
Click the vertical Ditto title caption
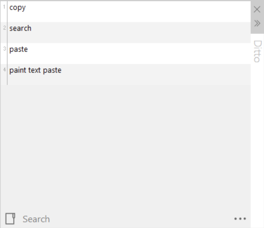tap(257, 51)
